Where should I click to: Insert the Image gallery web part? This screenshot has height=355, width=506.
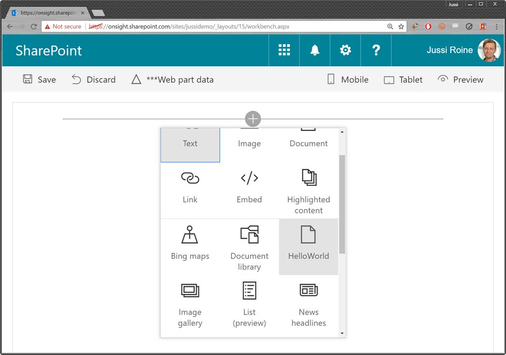[190, 303]
